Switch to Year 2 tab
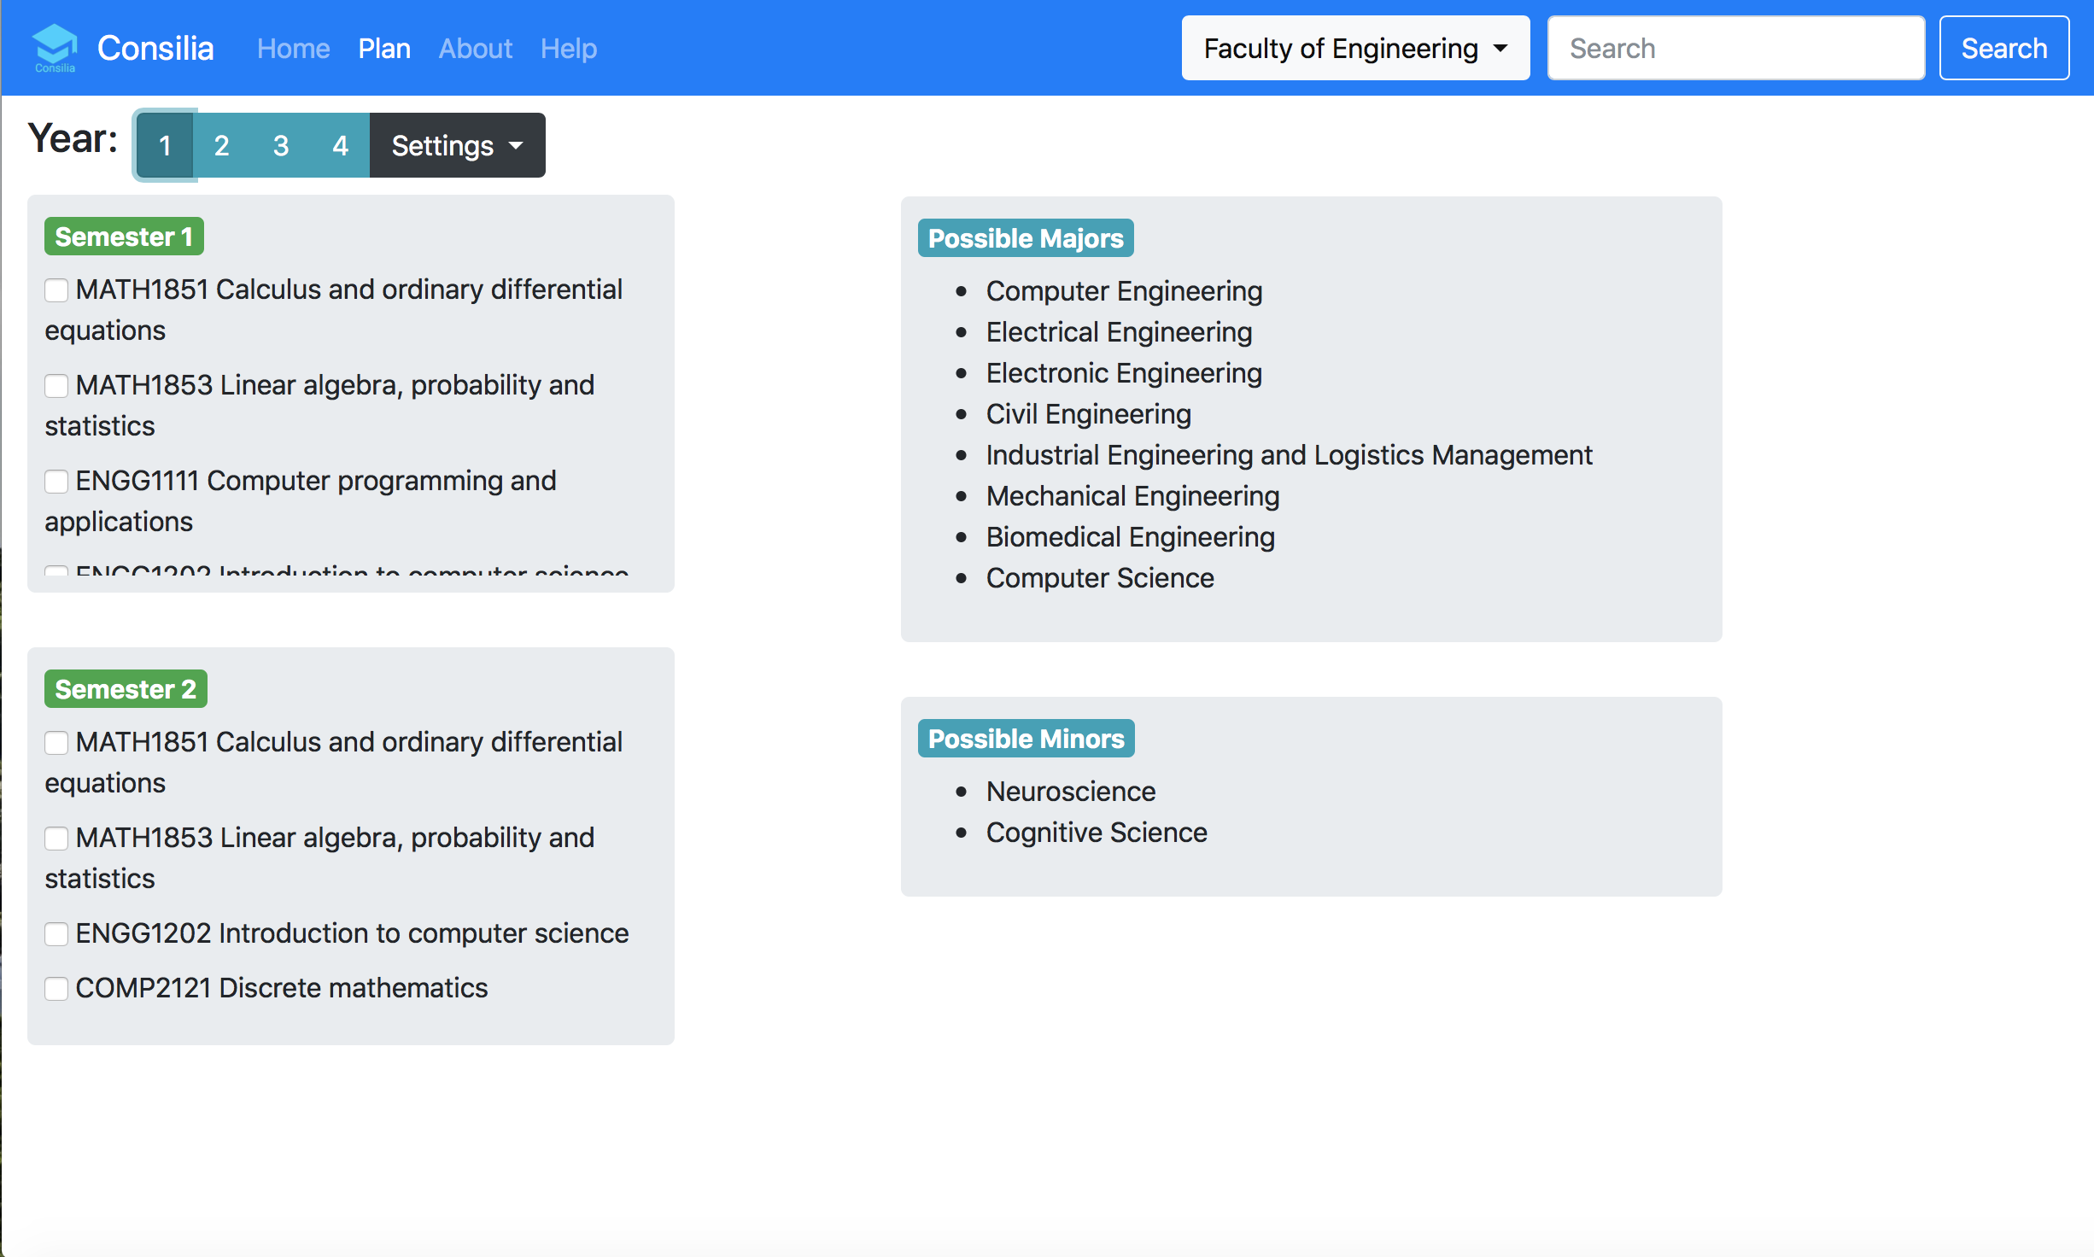 coord(221,146)
